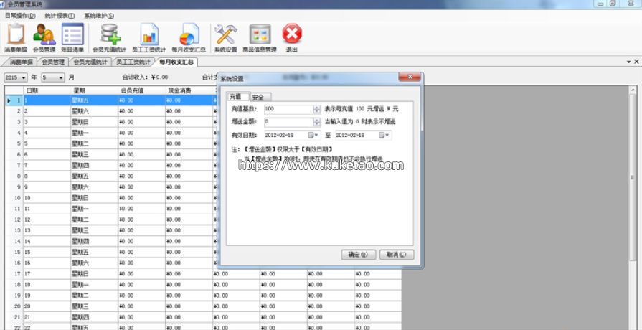Click the 星期一 cell in row 4

coord(95,133)
